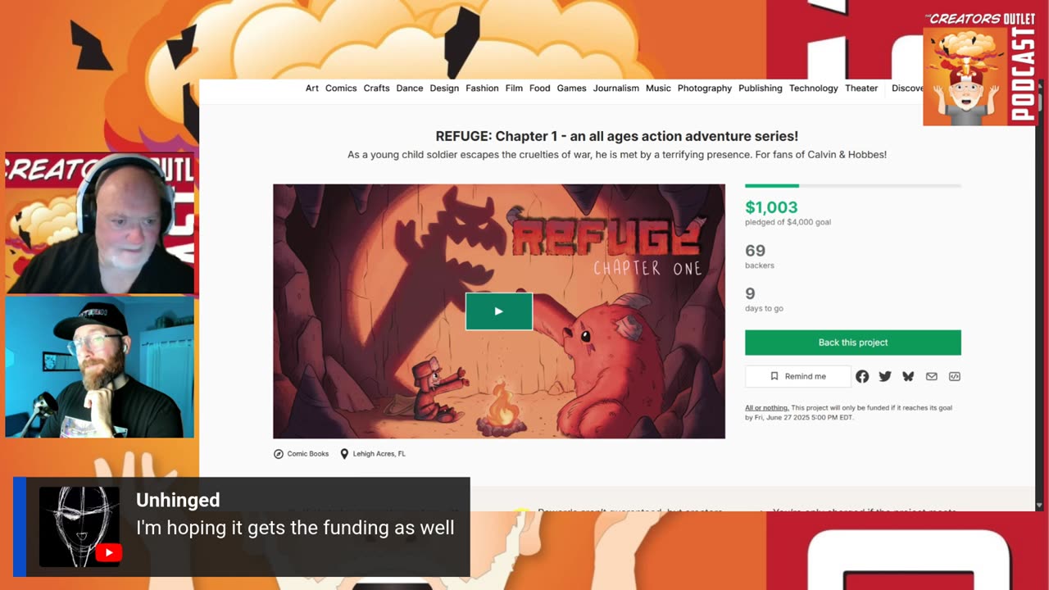Open the embed code icon
Screen dimensions: 1049x590
point(955,376)
